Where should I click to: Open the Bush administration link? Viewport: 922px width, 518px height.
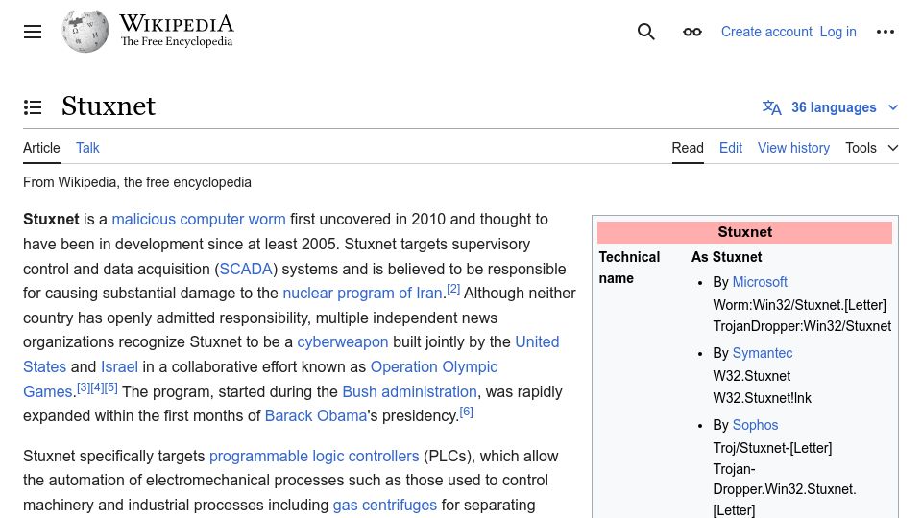click(x=409, y=391)
